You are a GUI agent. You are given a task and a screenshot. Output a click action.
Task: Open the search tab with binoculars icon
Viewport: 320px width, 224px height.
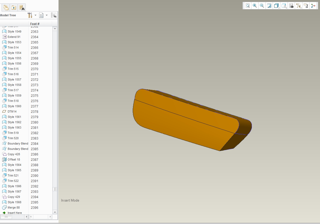22,7
